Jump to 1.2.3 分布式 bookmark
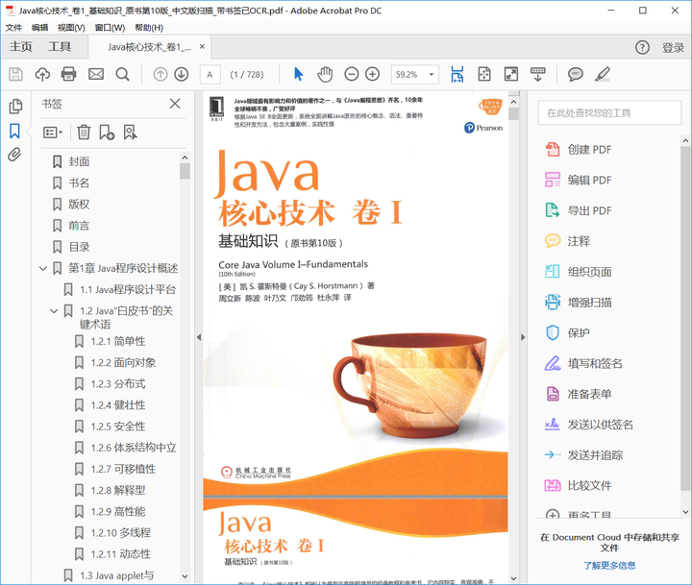This screenshot has width=692, height=585. pos(117,384)
